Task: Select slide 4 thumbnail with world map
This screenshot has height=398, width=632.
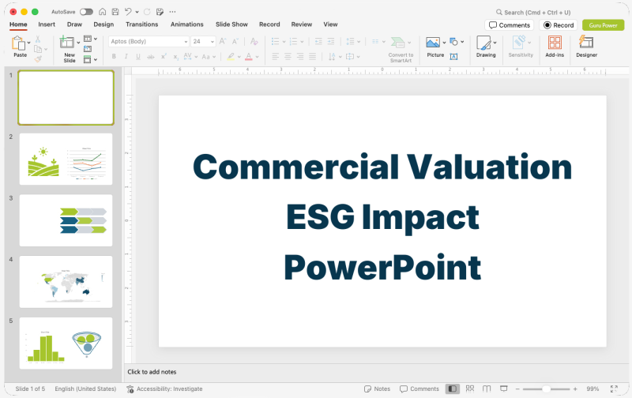Action: click(66, 282)
